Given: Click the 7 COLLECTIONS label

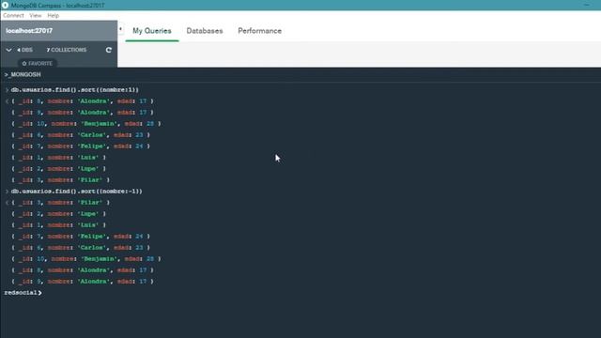Looking at the screenshot, I should coord(67,50).
